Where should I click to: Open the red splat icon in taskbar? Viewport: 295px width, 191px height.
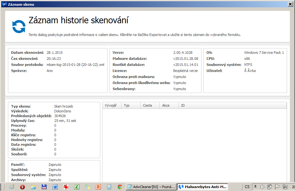tap(66, 187)
